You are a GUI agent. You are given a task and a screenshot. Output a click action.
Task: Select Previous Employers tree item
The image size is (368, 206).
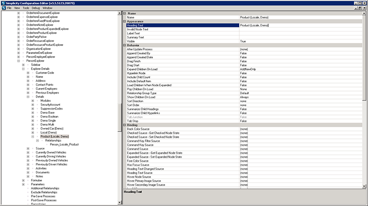pos(48,92)
